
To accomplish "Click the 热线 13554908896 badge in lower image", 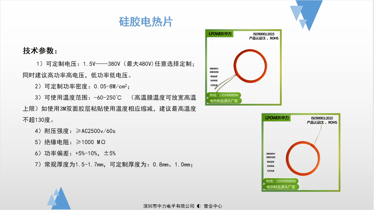I will (281, 181).
